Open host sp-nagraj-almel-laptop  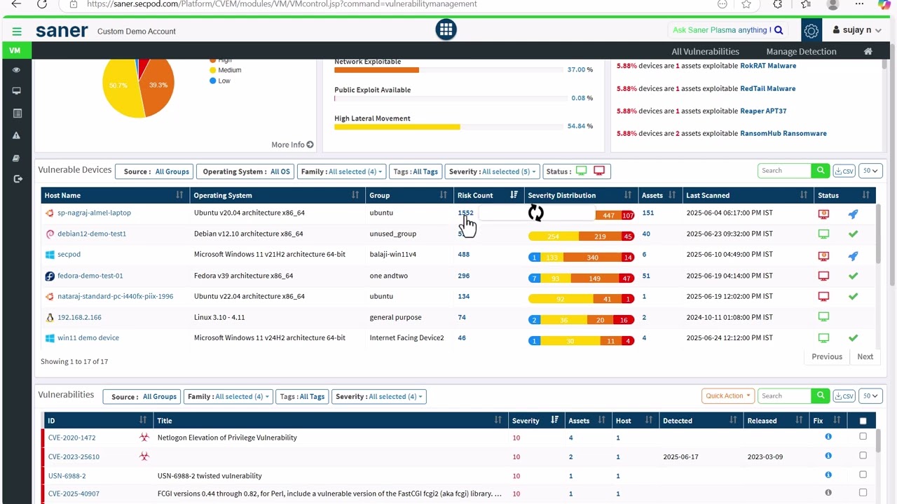pos(94,213)
